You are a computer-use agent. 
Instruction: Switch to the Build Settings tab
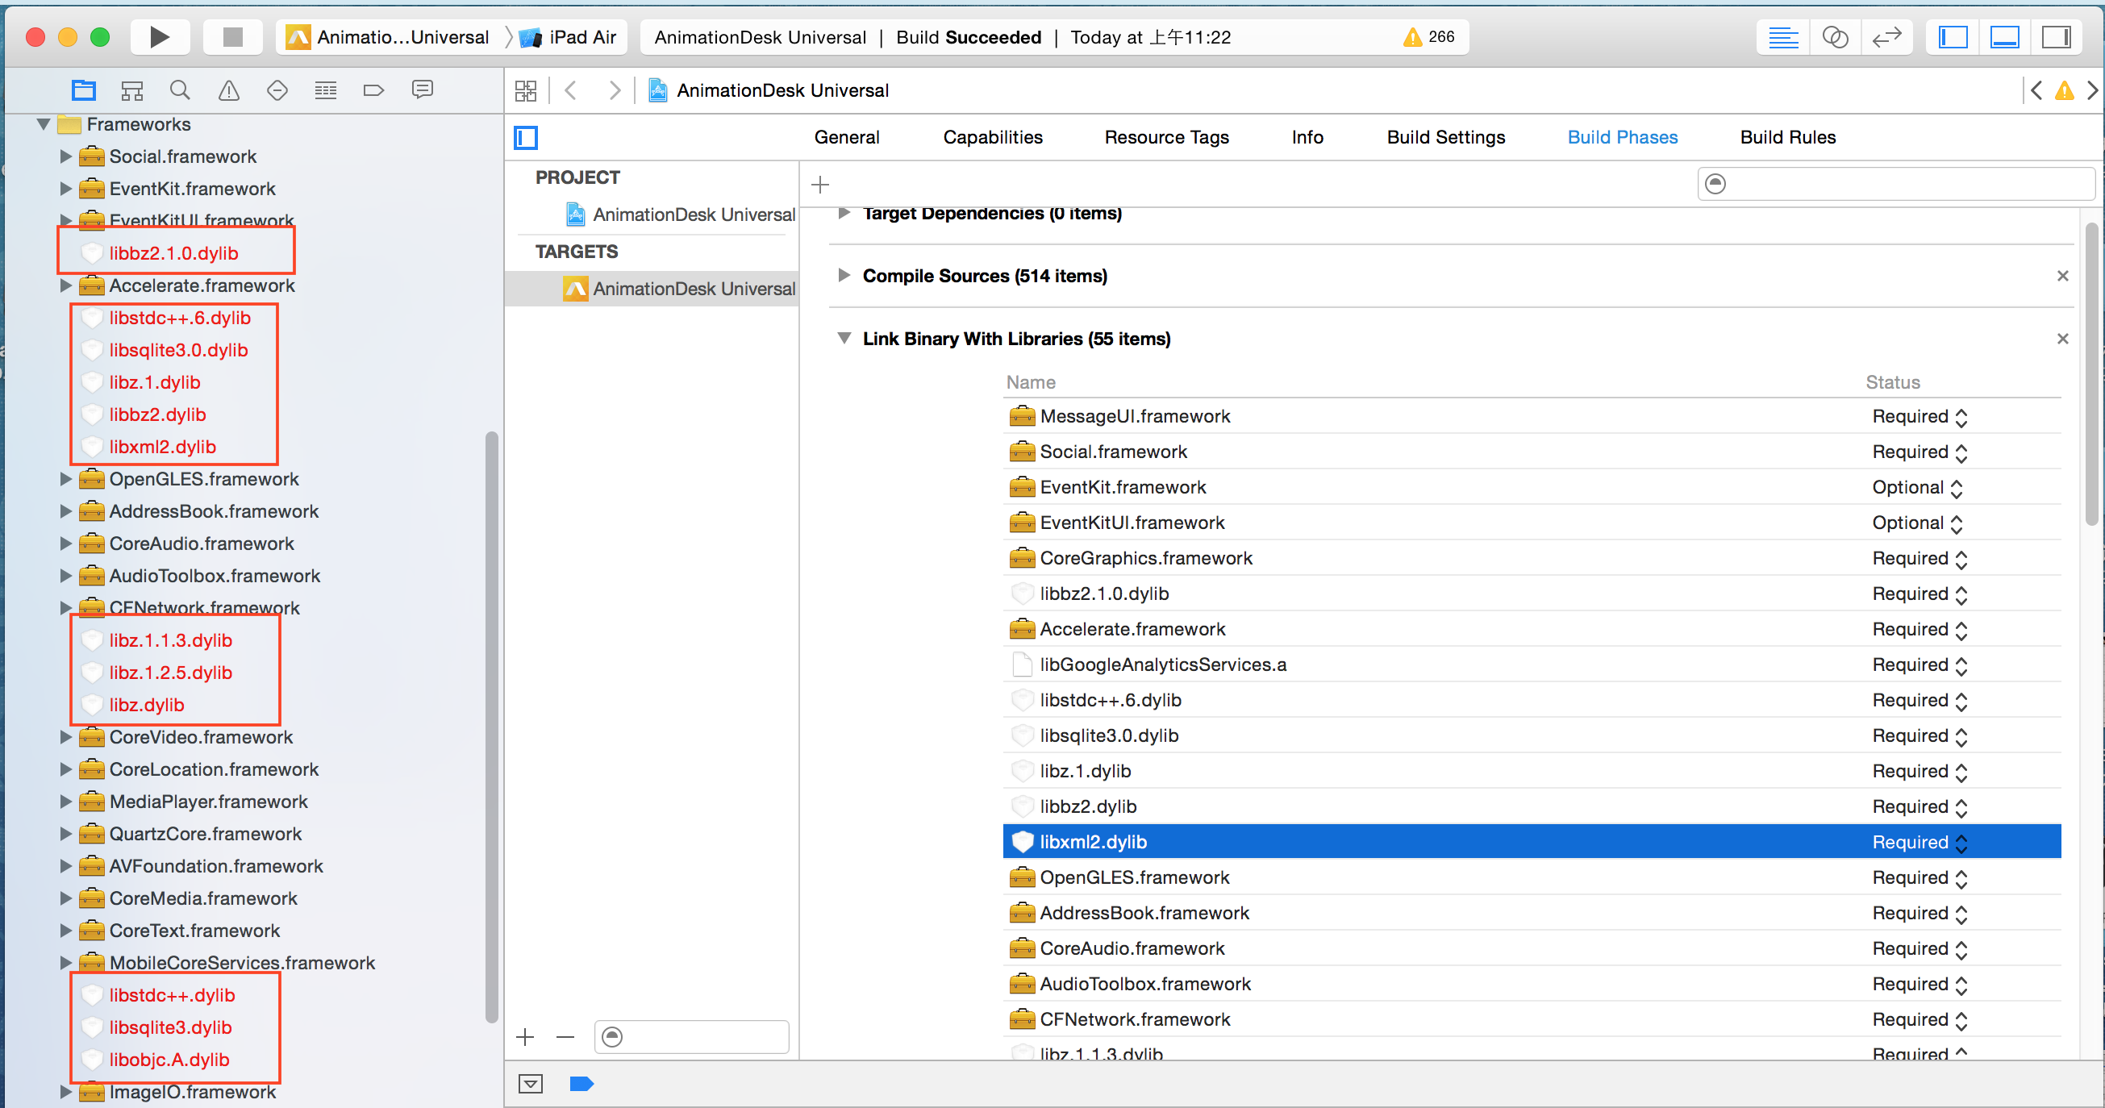pyautogui.click(x=1445, y=137)
